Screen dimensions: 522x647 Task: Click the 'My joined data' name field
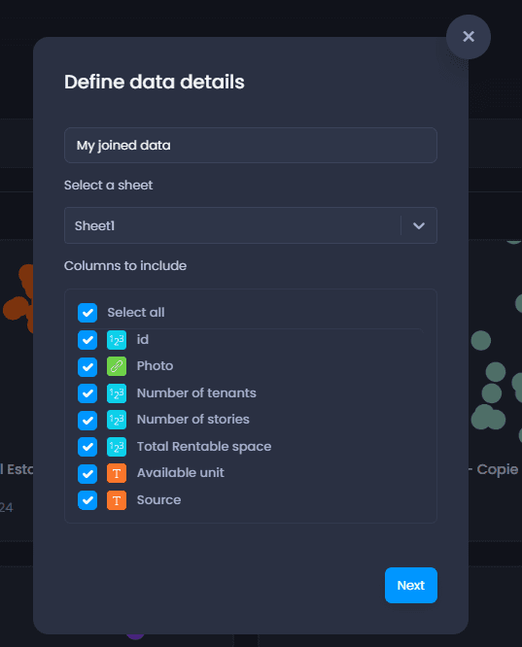[251, 146]
